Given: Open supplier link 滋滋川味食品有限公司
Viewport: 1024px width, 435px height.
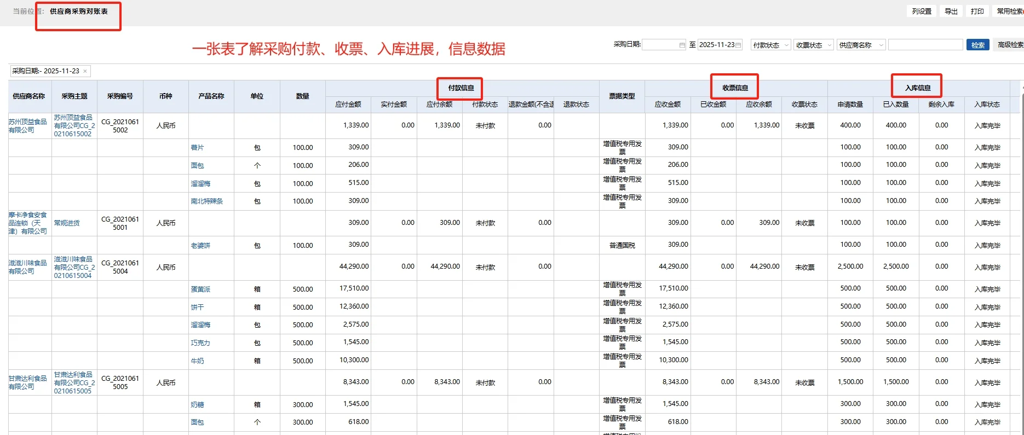Looking at the screenshot, I should (x=28, y=267).
